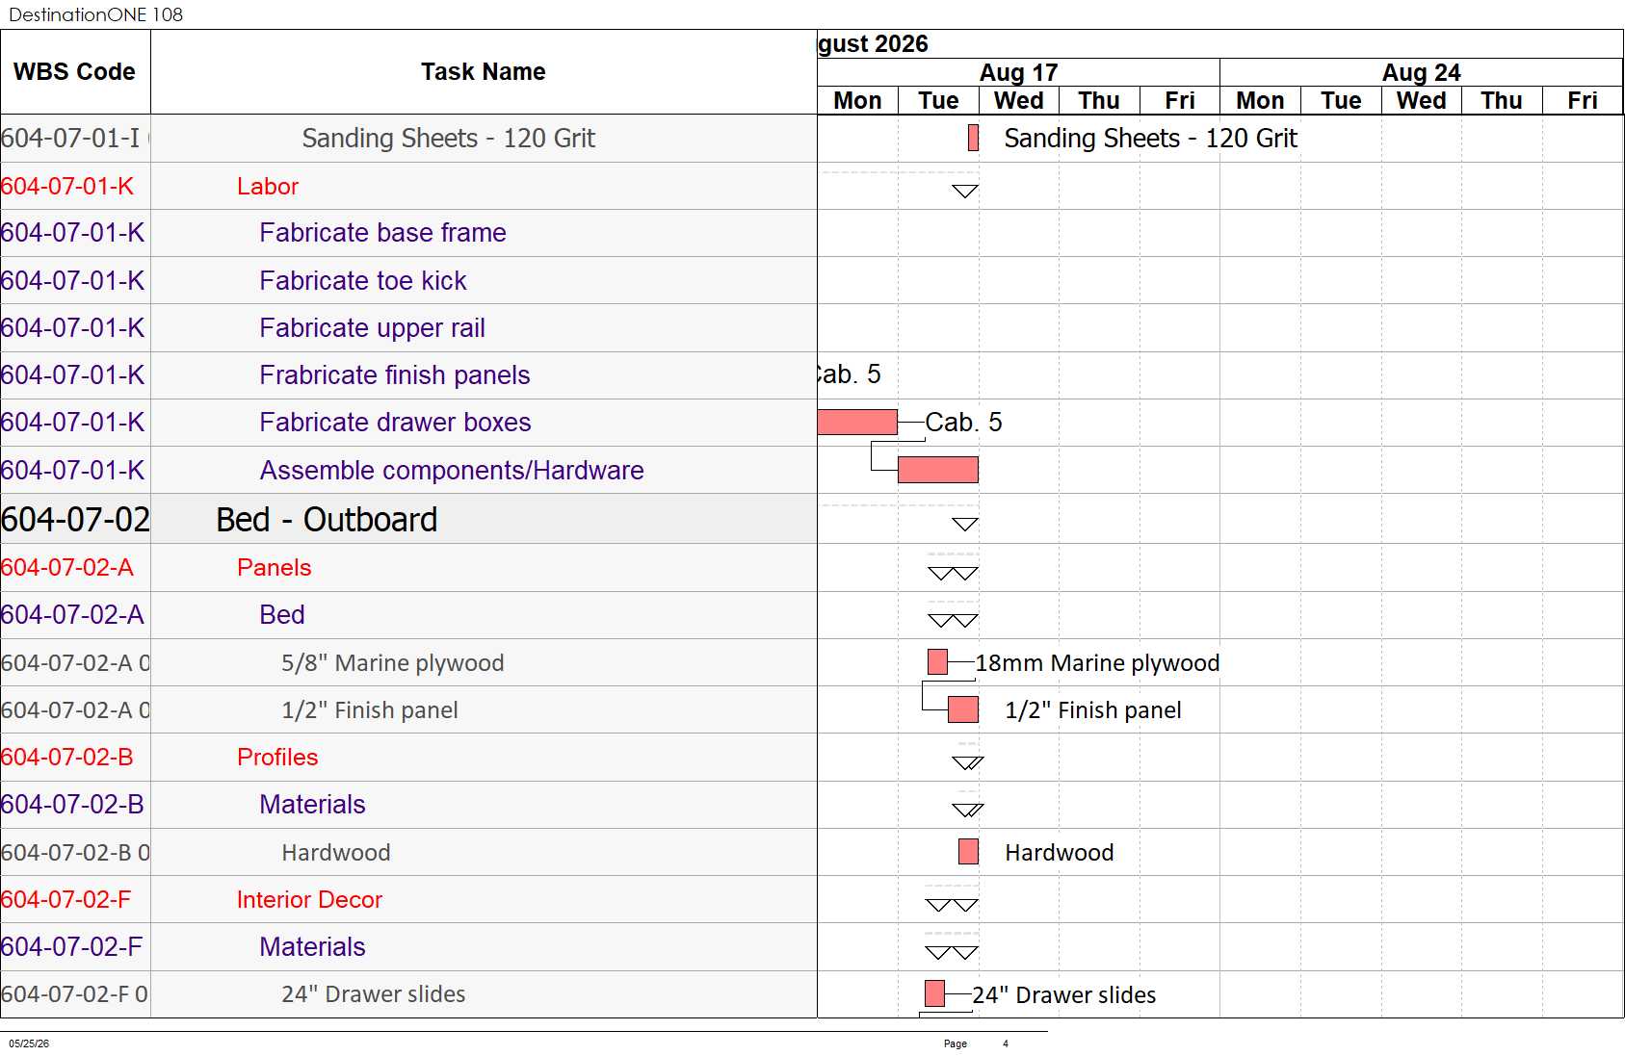
Task: Click the Task Name column header
Action: click(x=484, y=72)
